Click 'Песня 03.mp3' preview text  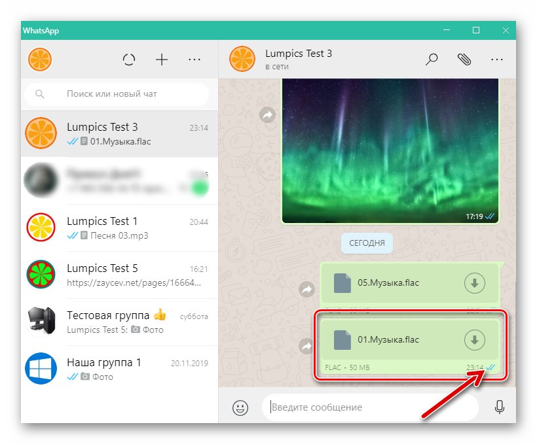tap(119, 235)
